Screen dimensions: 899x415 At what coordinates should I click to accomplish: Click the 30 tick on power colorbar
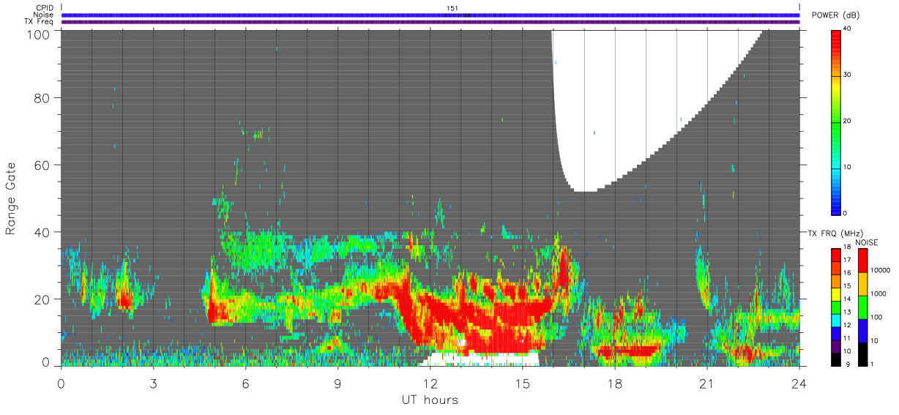[848, 75]
